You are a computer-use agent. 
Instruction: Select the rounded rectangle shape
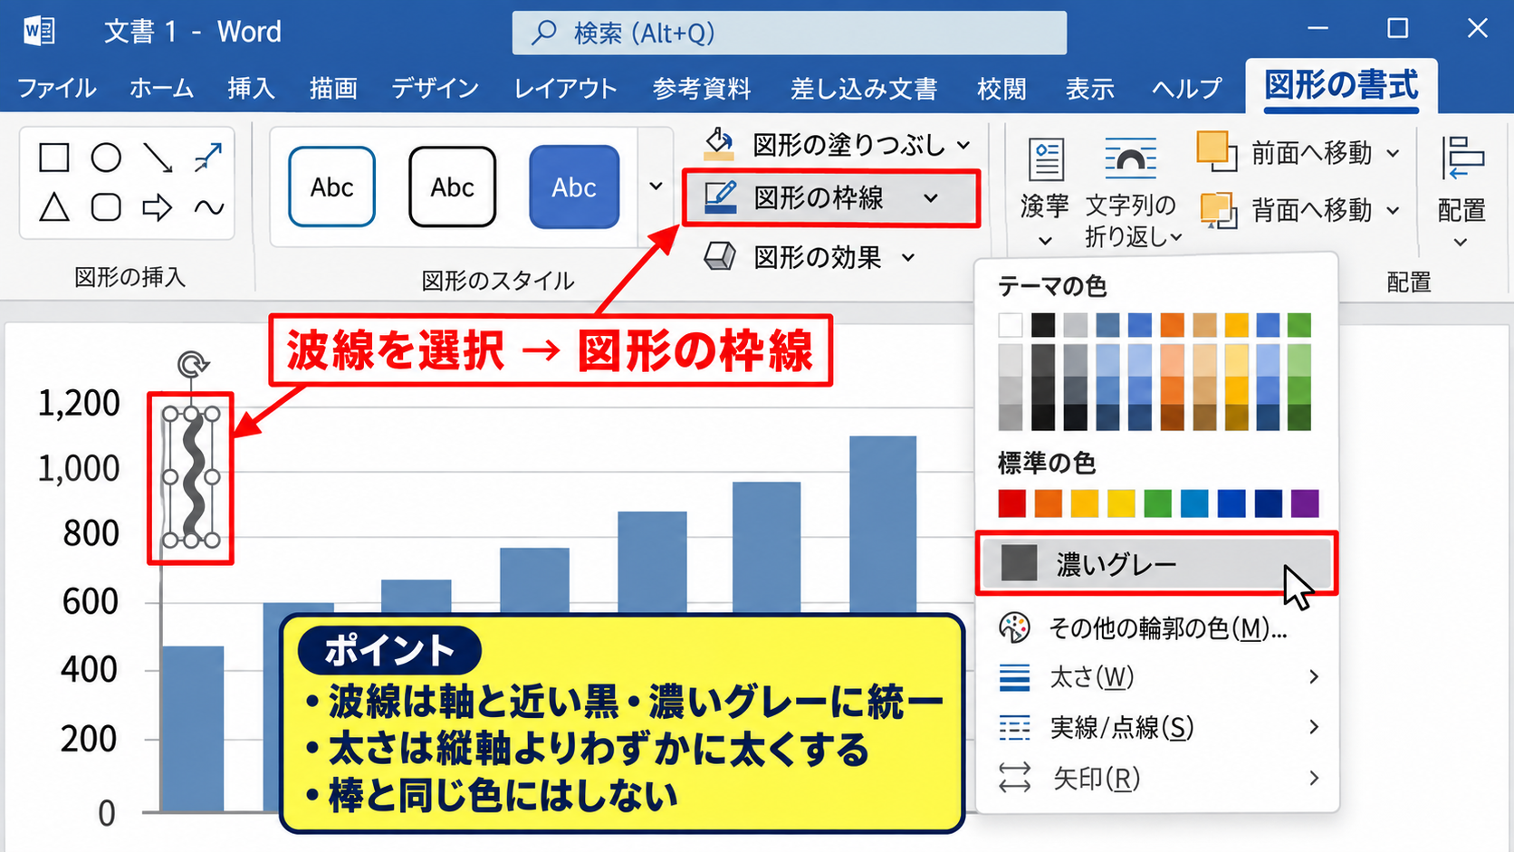(106, 207)
